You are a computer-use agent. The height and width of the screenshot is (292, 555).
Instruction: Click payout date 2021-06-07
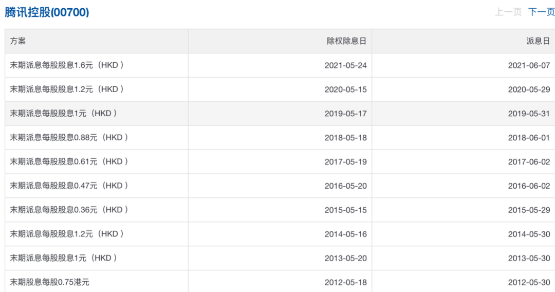(529, 65)
